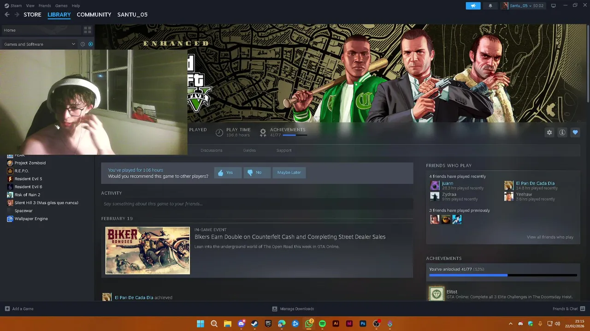590x331 pixels.
Task: Open the Santu_05 account dropdown
Action: pyautogui.click(x=523, y=6)
